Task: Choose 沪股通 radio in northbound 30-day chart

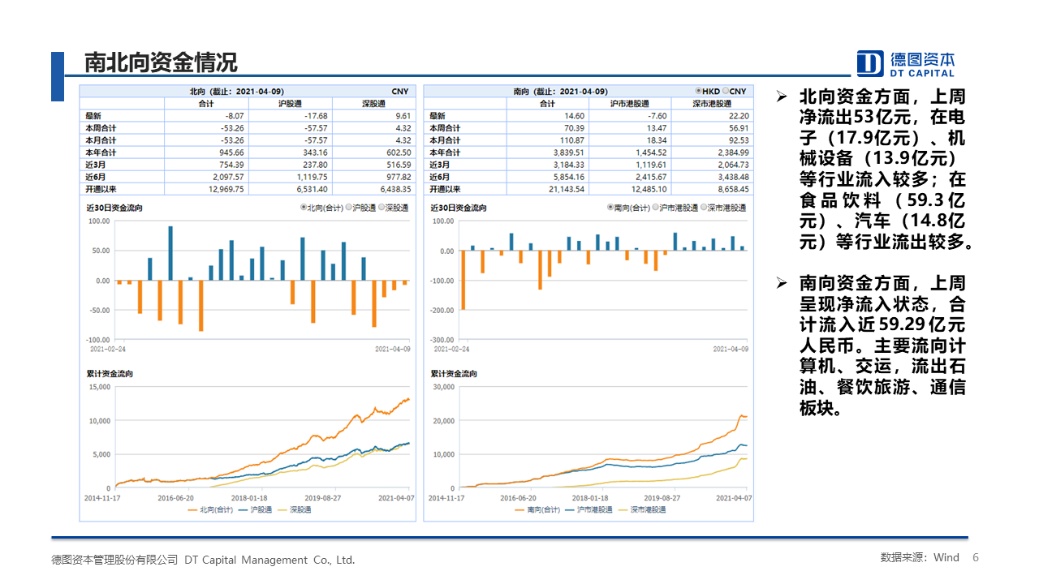Action: [x=349, y=208]
